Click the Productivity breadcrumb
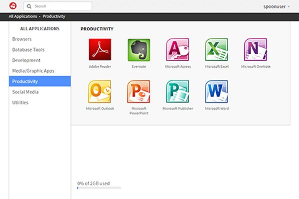 pyautogui.click(x=54, y=16)
